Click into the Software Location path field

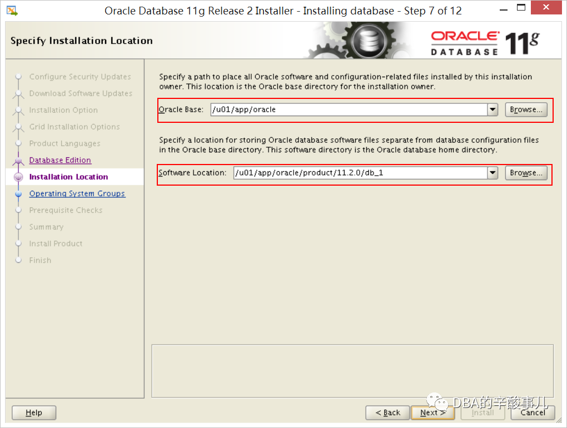click(361, 173)
